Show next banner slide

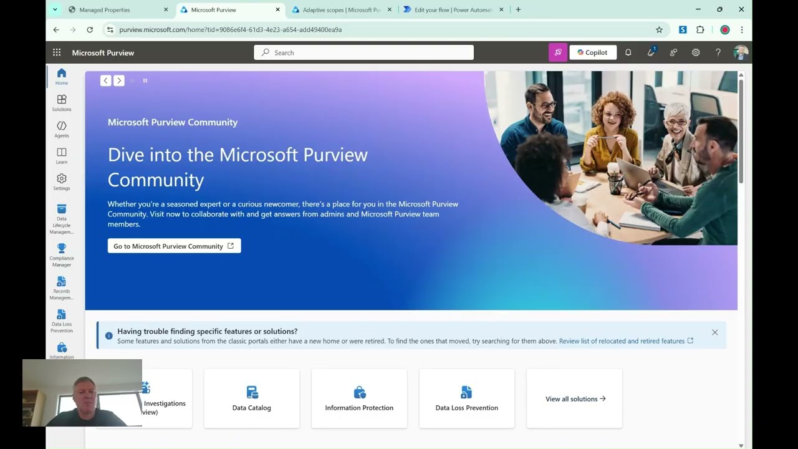point(119,80)
